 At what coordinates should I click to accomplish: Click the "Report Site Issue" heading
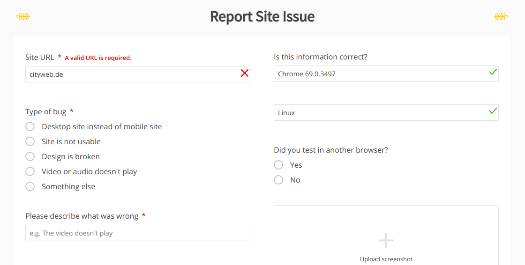coord(262,16)
